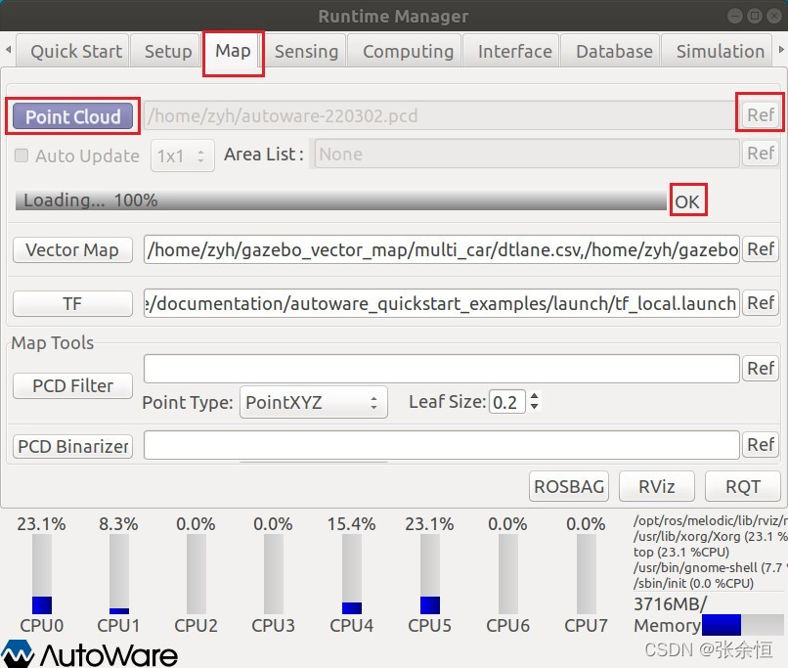Click Ref next to the Point Cloud path
The height and width of the screenshot is (668, 788).
click(760, 114)
